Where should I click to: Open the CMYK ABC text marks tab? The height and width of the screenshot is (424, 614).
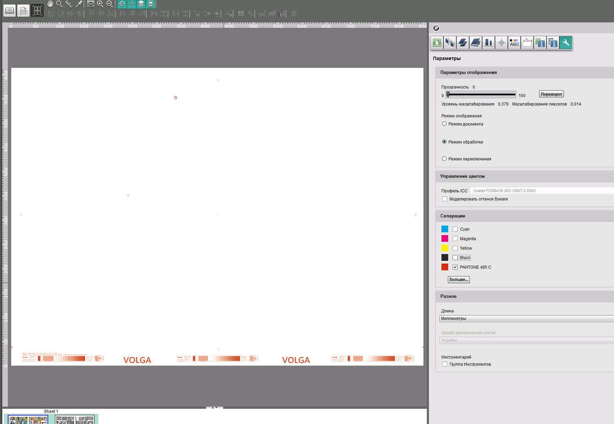pyautogui.click(x=515, y=43)
